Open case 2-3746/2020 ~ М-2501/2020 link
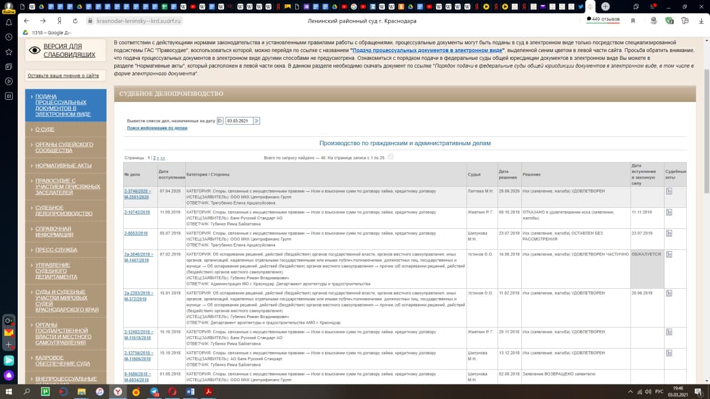 coord(138,193)
